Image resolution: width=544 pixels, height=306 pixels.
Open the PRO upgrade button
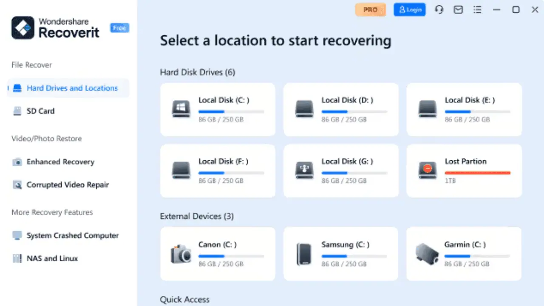[x=371, y=9]
